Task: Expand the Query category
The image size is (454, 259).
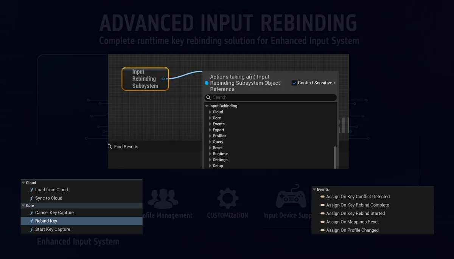Action: 210,142
